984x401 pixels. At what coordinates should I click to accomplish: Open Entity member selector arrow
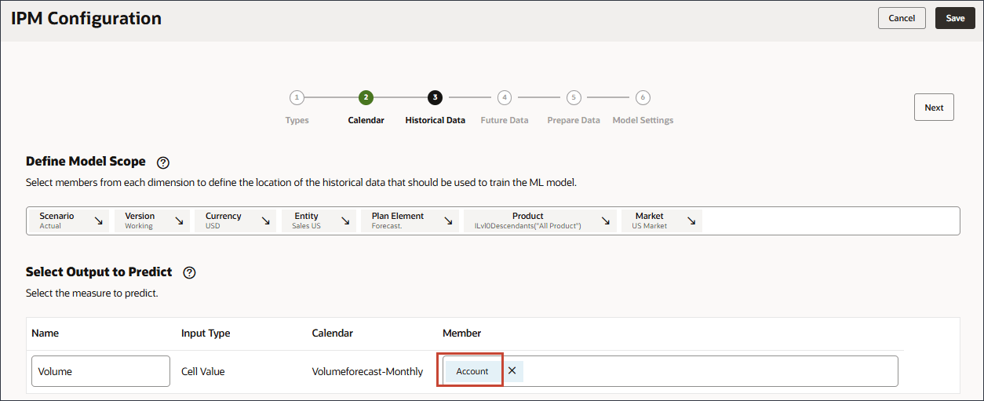click(346, 221)
